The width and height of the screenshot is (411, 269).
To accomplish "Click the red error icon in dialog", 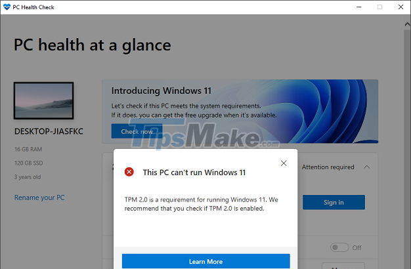I will point(129,172).
